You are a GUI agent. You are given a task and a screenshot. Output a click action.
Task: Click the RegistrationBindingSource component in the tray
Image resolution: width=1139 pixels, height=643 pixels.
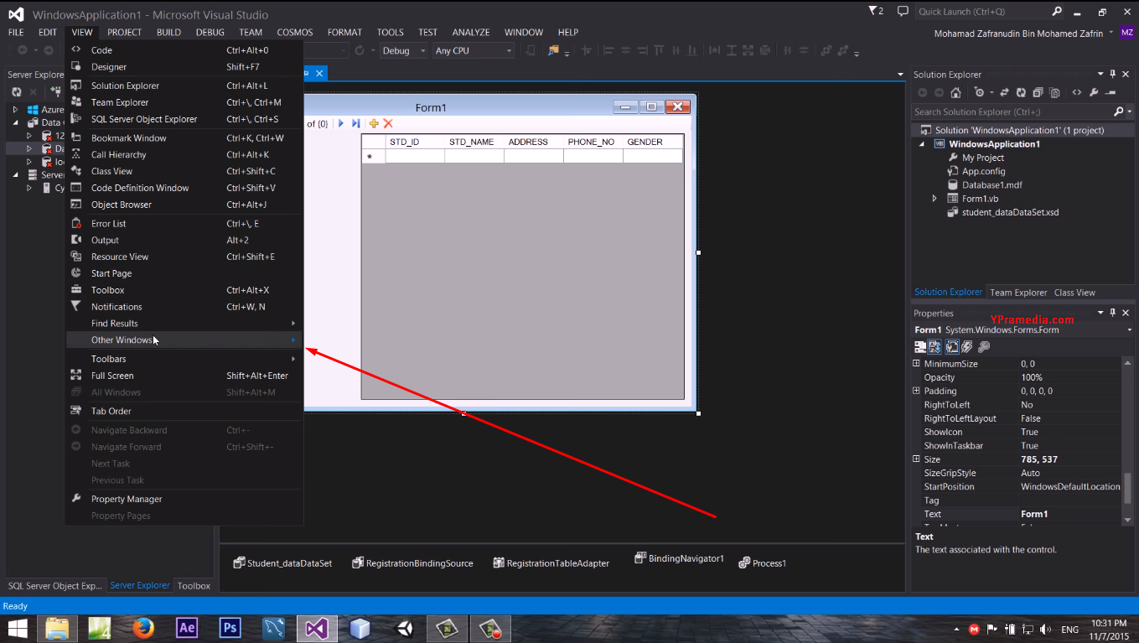412,563
